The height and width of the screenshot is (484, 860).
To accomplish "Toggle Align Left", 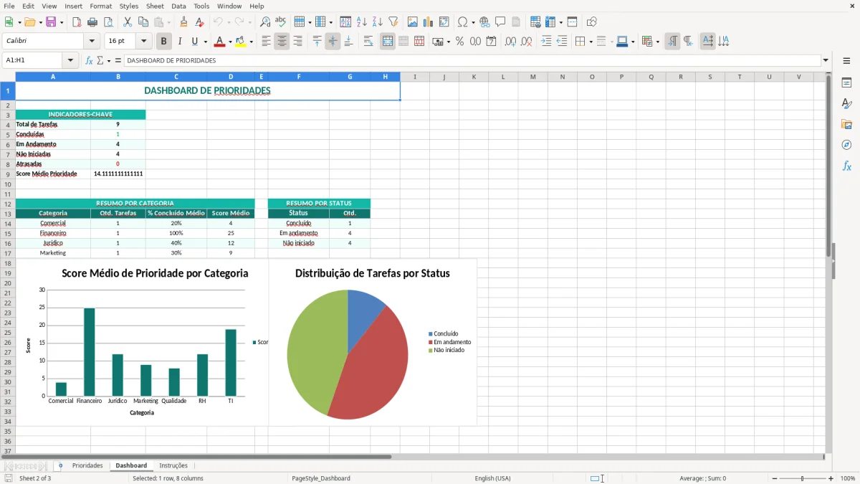I will (x=266, y=42).
